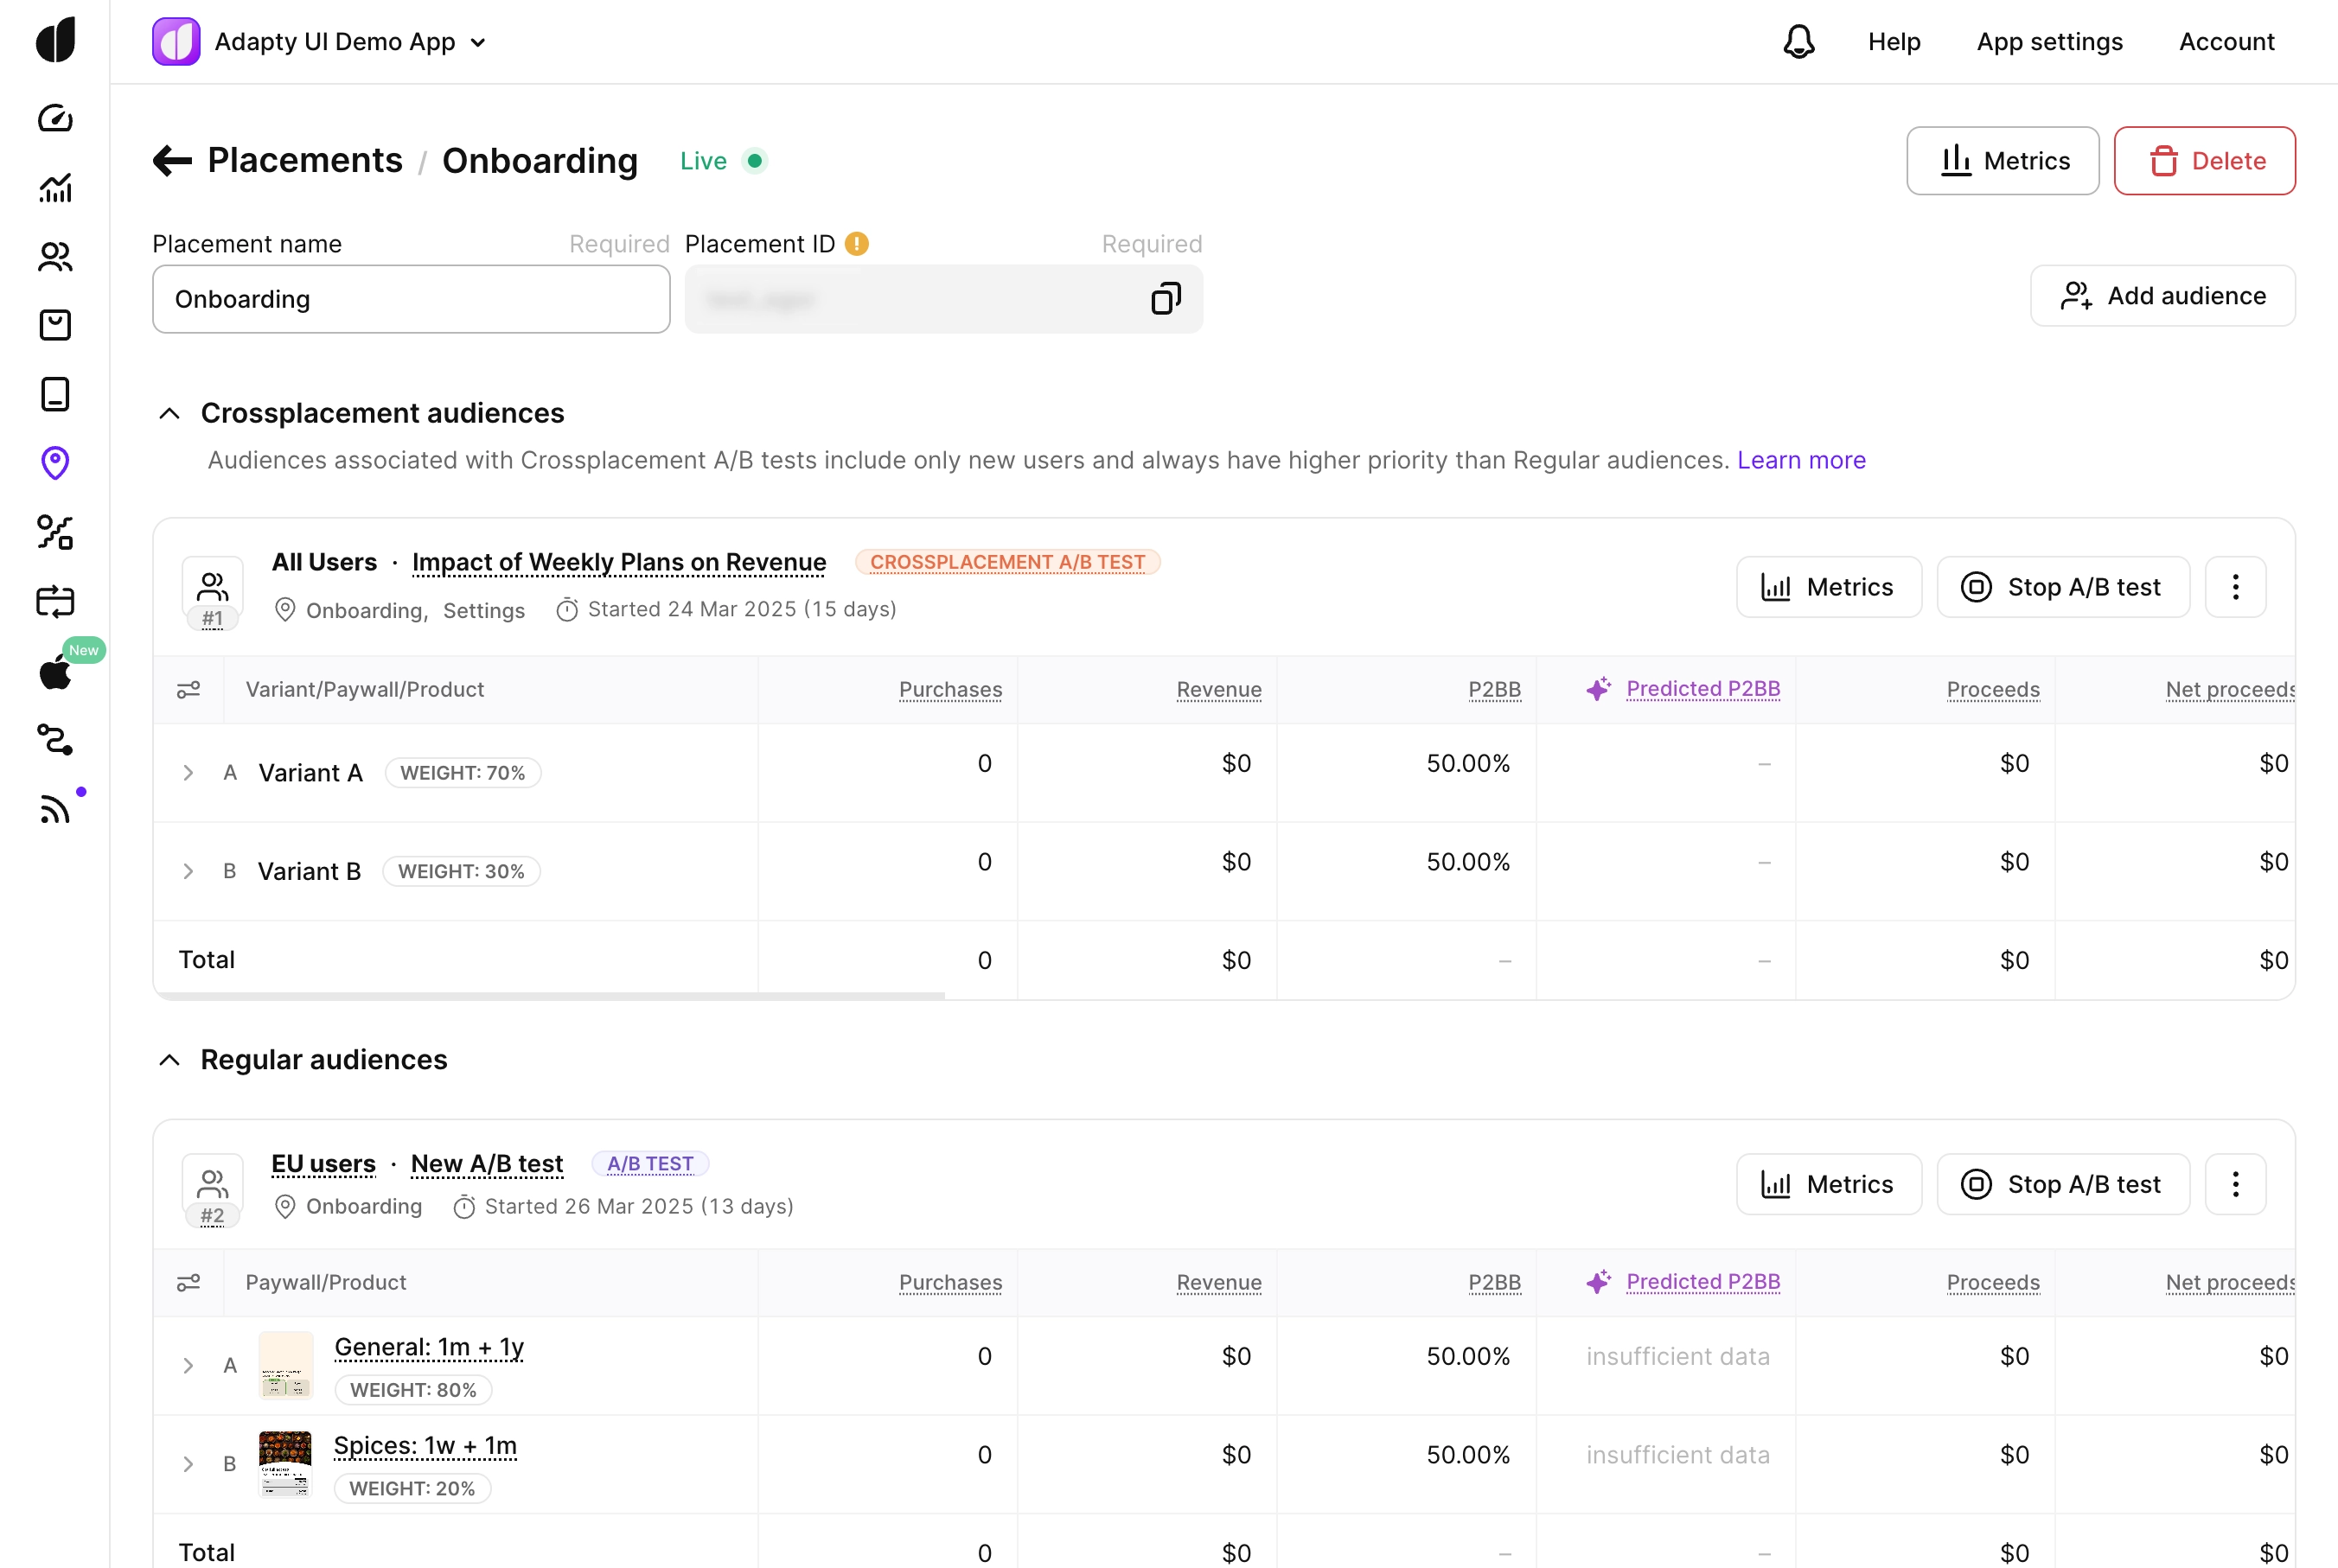This screenshot has width=2338, height=1568.
Task: Open App settings in top menu
Action: click(x=2049, y=42)
